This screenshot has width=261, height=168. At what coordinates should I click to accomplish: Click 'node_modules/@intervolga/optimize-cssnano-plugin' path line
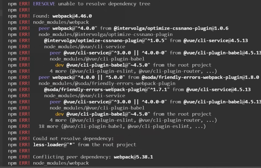105,34
